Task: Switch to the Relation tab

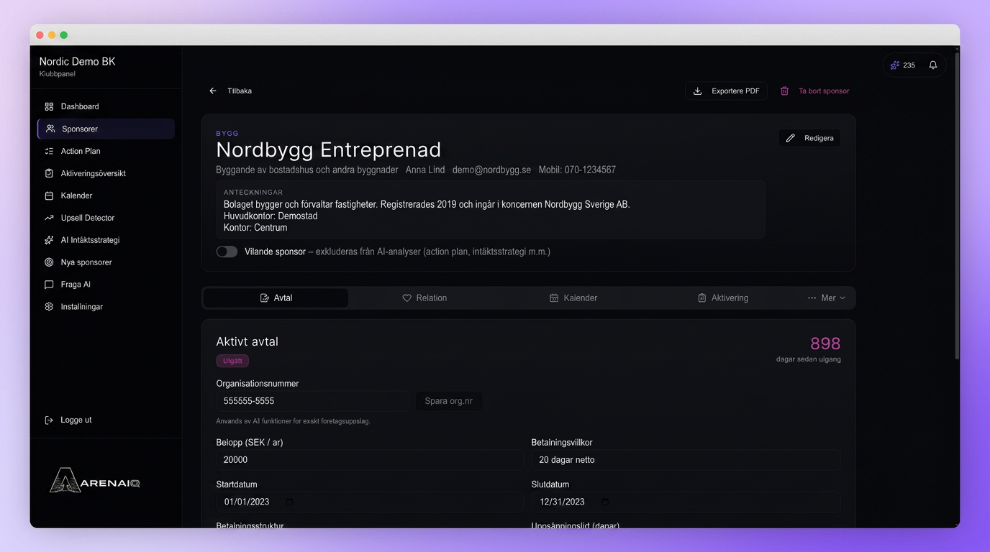Action: [x=424, y=298]
